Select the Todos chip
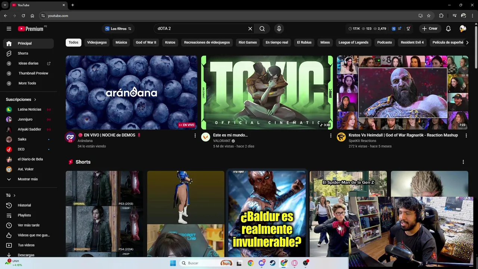The height and width of the screenshot is (269, 478). click(x=74, y=43)
